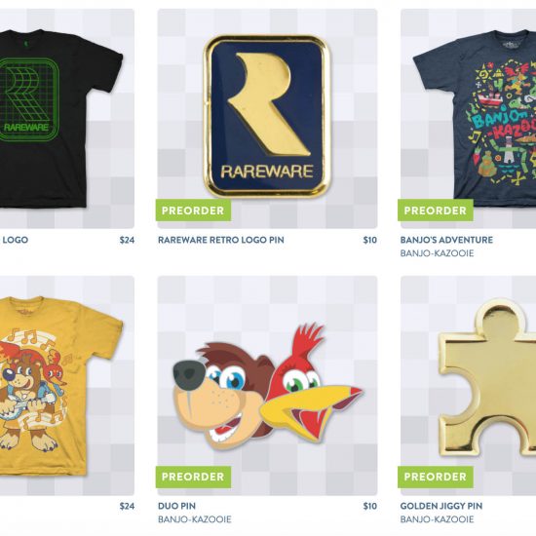536x536 pixels.
Task: Click the Banjo-Kazooie label under Golden Jiggy Pin
Action: click(x=437, y=519)
